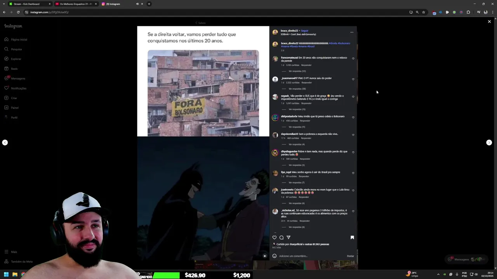
Task: Mute the Instagram tab audio icon
Action: click(137, 4)
